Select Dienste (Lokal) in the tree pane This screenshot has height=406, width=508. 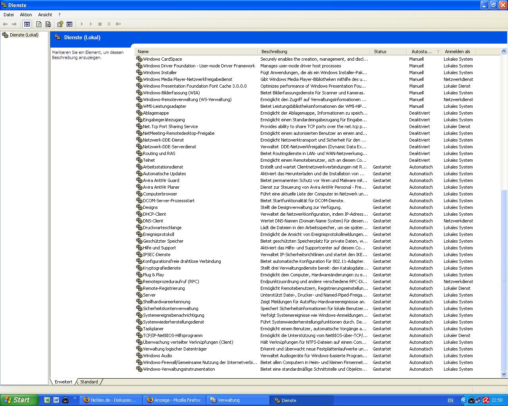[24, 35]
